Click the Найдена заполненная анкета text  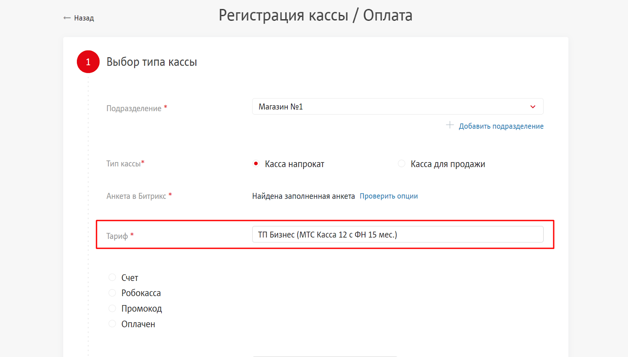tap(303, 196)
